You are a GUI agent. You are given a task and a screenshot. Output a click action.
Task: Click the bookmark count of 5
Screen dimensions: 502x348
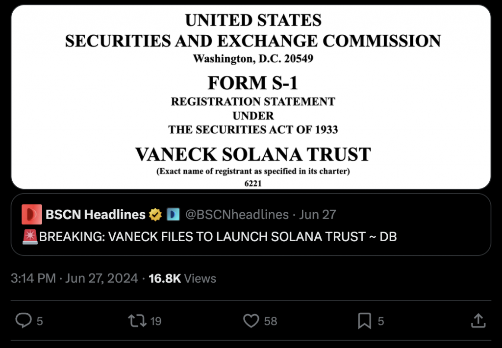pyautogui.click(x=381, y=322)
